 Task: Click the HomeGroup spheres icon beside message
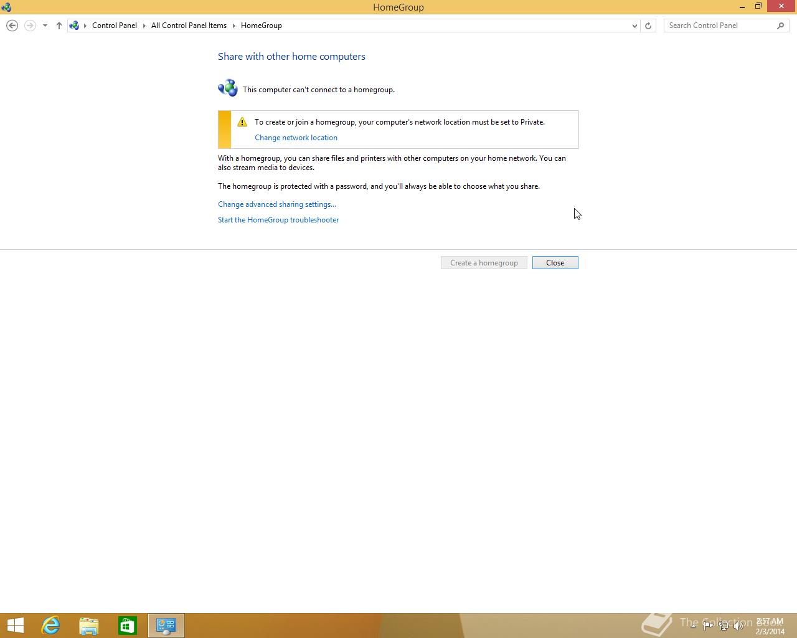[228, 88]
